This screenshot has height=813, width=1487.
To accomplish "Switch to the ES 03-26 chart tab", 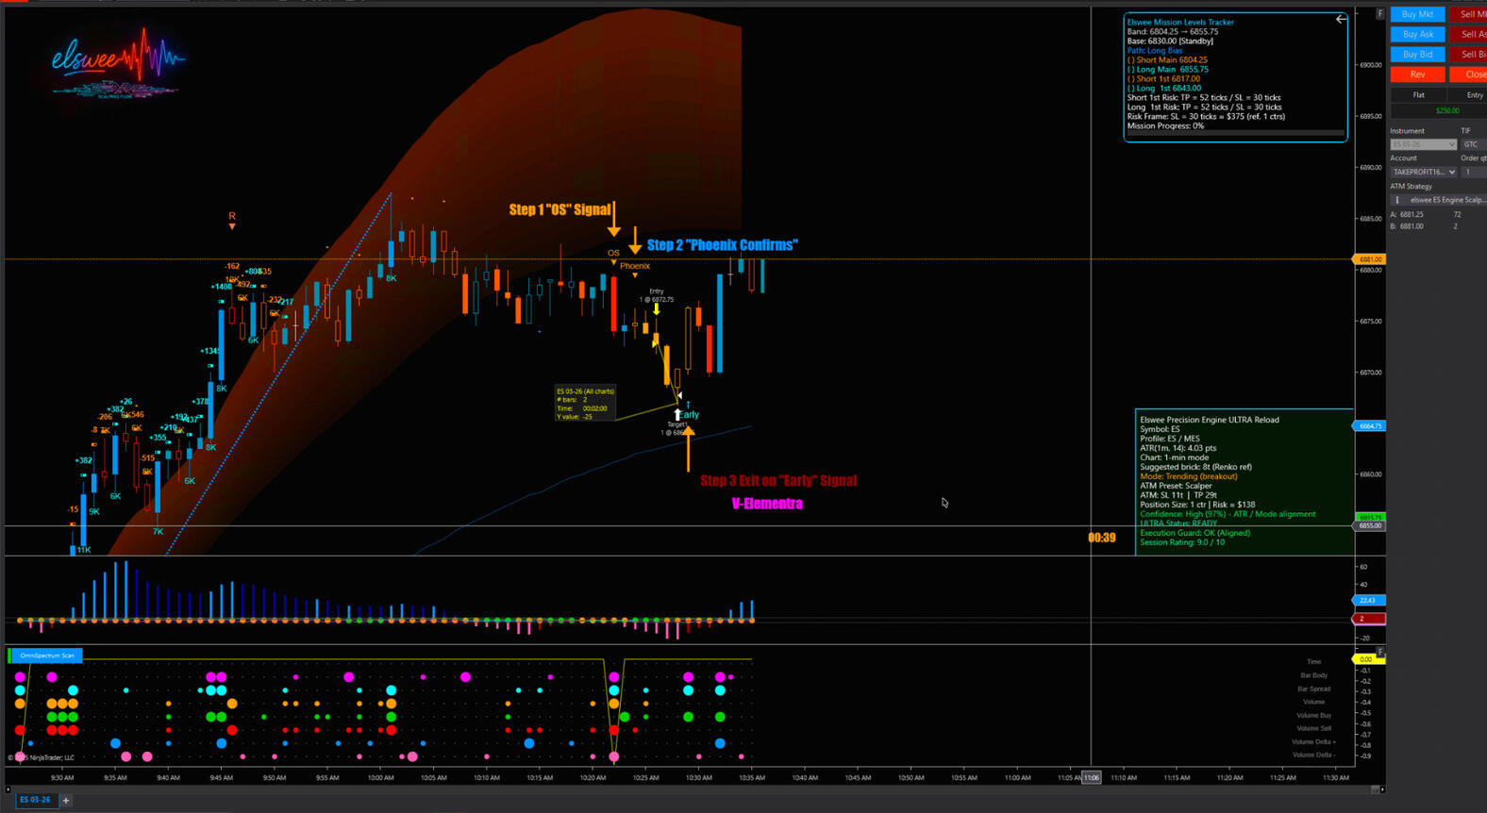I will 36,800.
